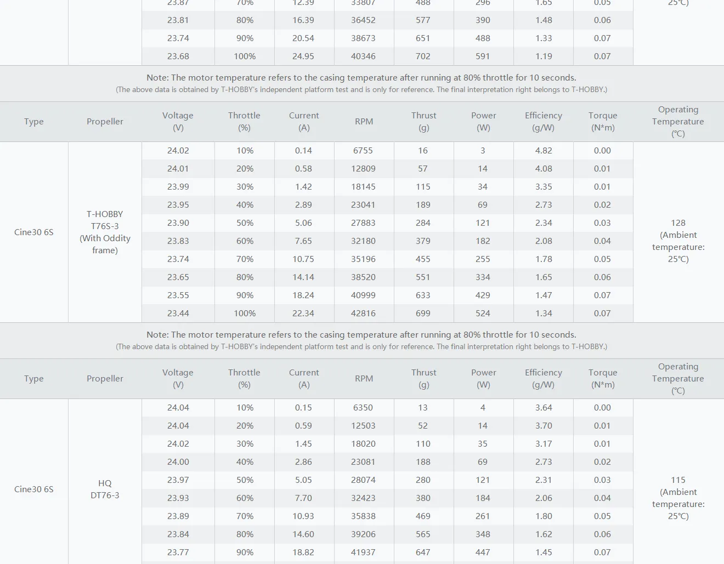Click the RPM value 6350
Screen dimensions: 724x564
click(x=363, y=408)
